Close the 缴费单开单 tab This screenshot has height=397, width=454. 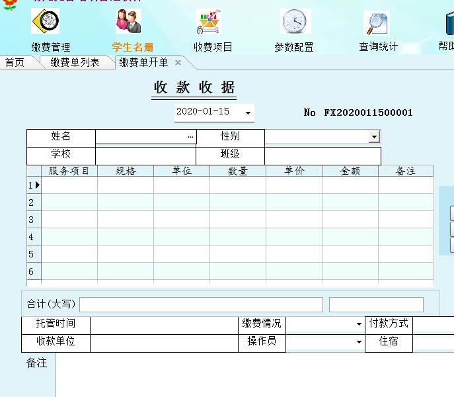(x=178, y=63)
